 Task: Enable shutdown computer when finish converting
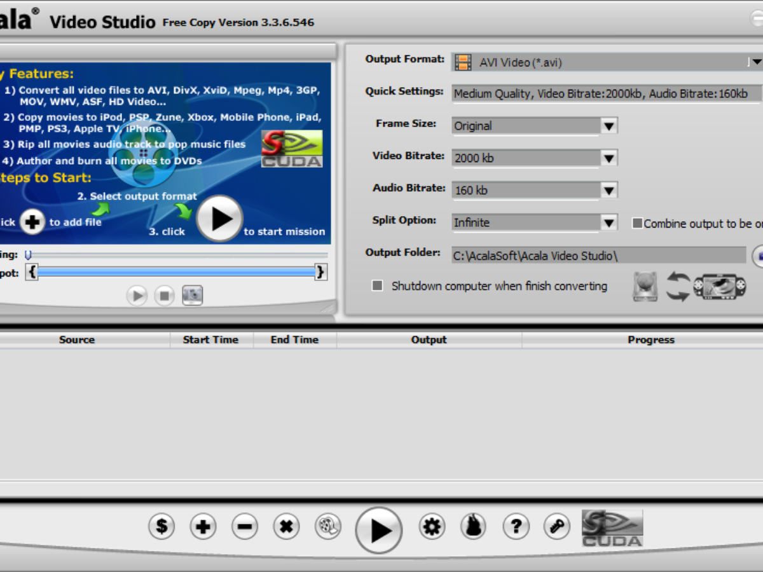click(x=377, y=286)
